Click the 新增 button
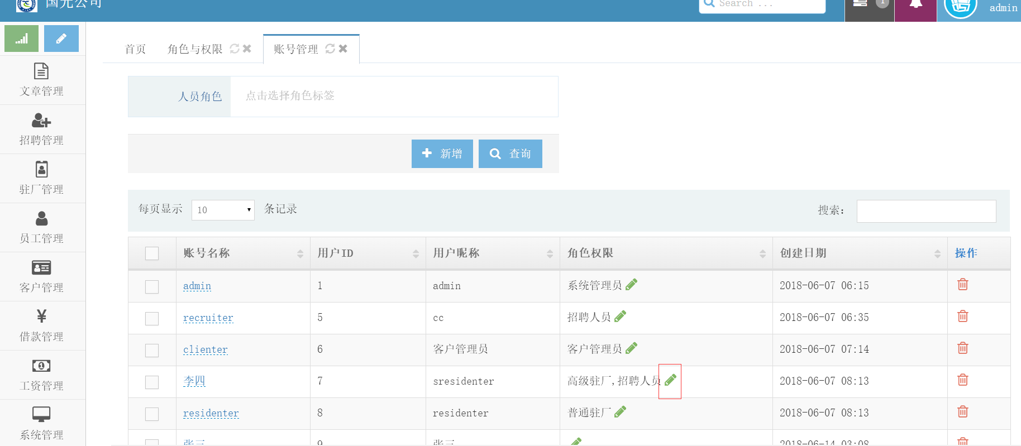Image resolution: width=1021 pixels, height=446 pixels. click(442, 154)
